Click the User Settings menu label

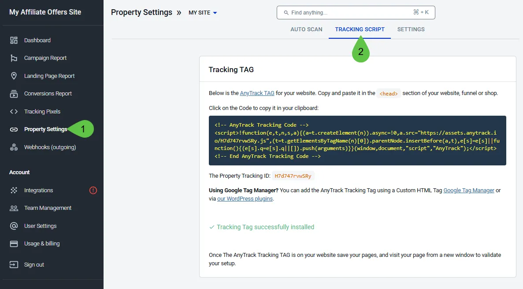(41, 226)
